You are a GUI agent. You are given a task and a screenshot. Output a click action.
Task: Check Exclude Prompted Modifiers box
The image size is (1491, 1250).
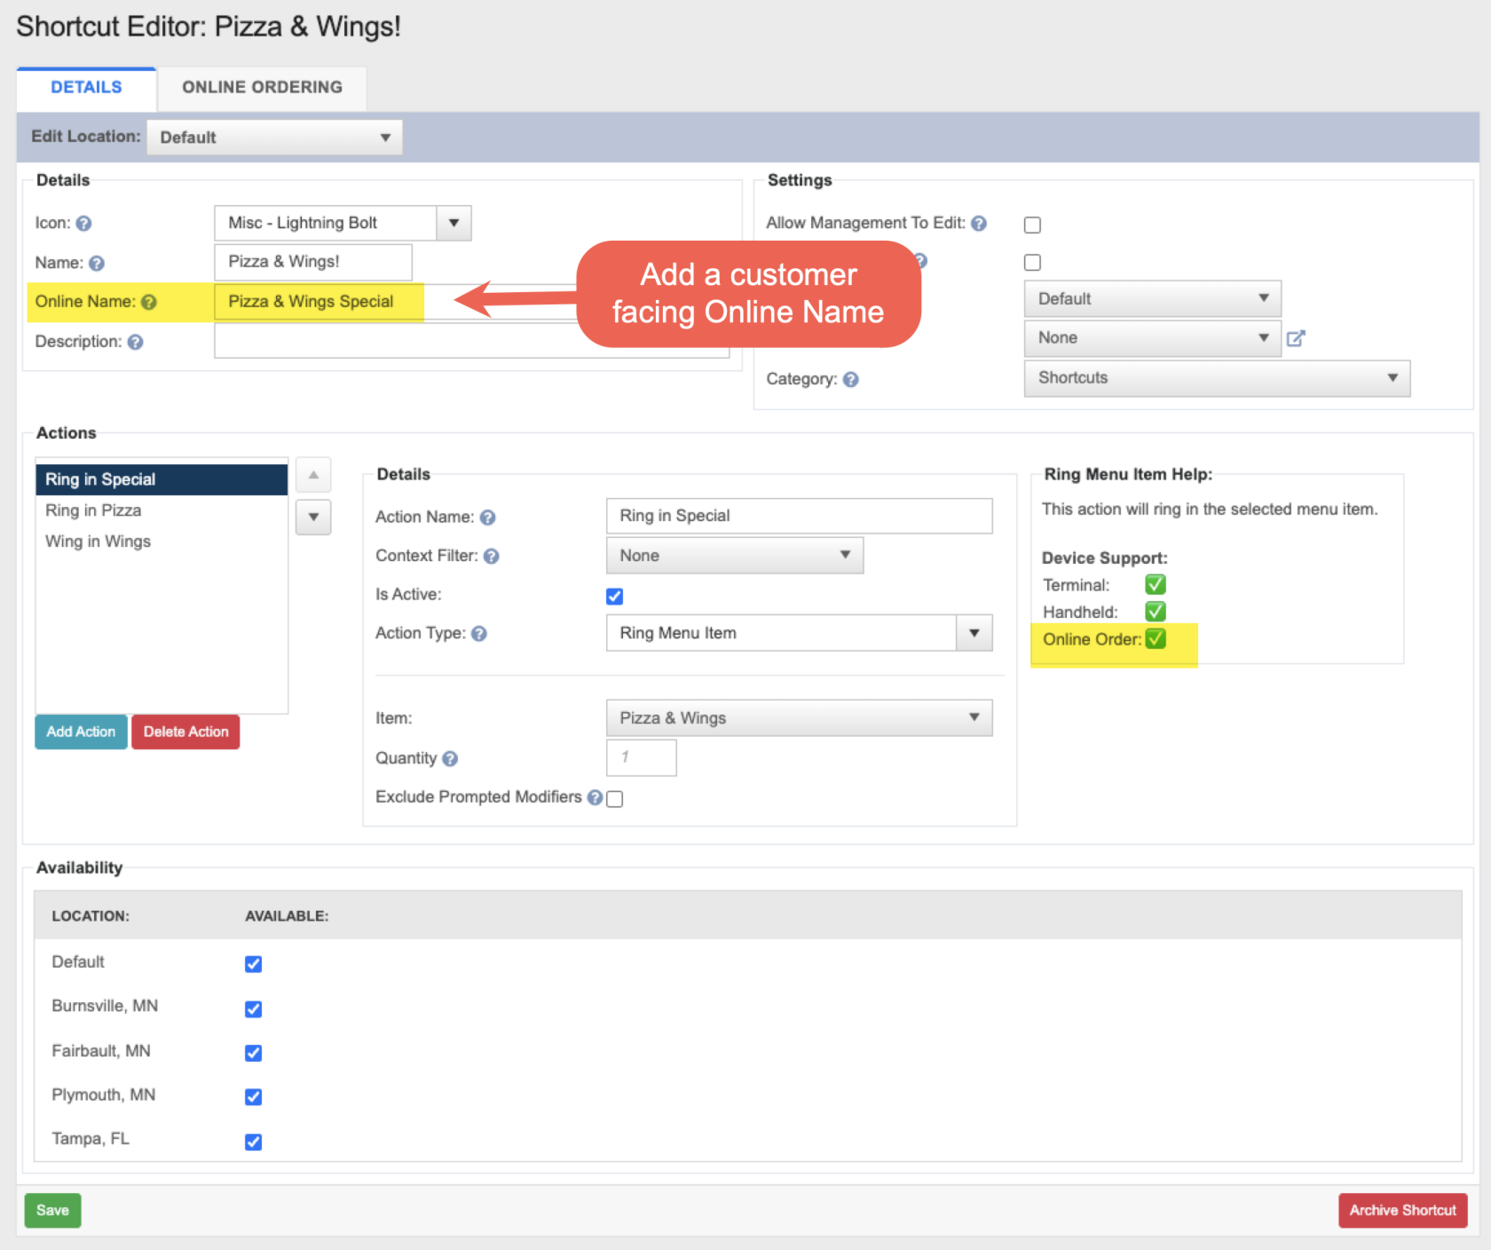614,798
